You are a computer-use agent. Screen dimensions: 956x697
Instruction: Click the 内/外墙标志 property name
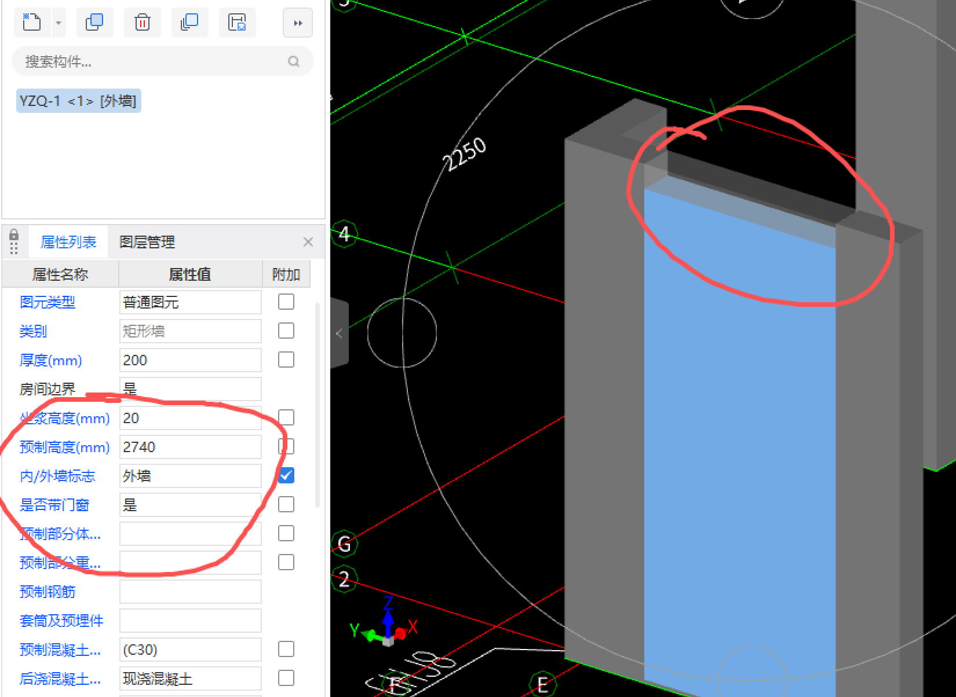[57, 476]
